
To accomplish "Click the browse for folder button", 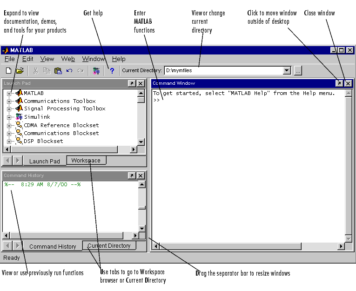I will [x=298, y=71].
